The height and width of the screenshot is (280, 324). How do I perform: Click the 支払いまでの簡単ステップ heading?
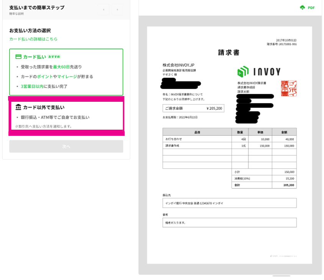point(37,8)
